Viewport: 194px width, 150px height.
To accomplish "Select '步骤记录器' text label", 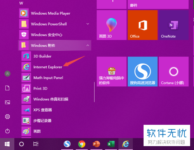I will point(42,121).
